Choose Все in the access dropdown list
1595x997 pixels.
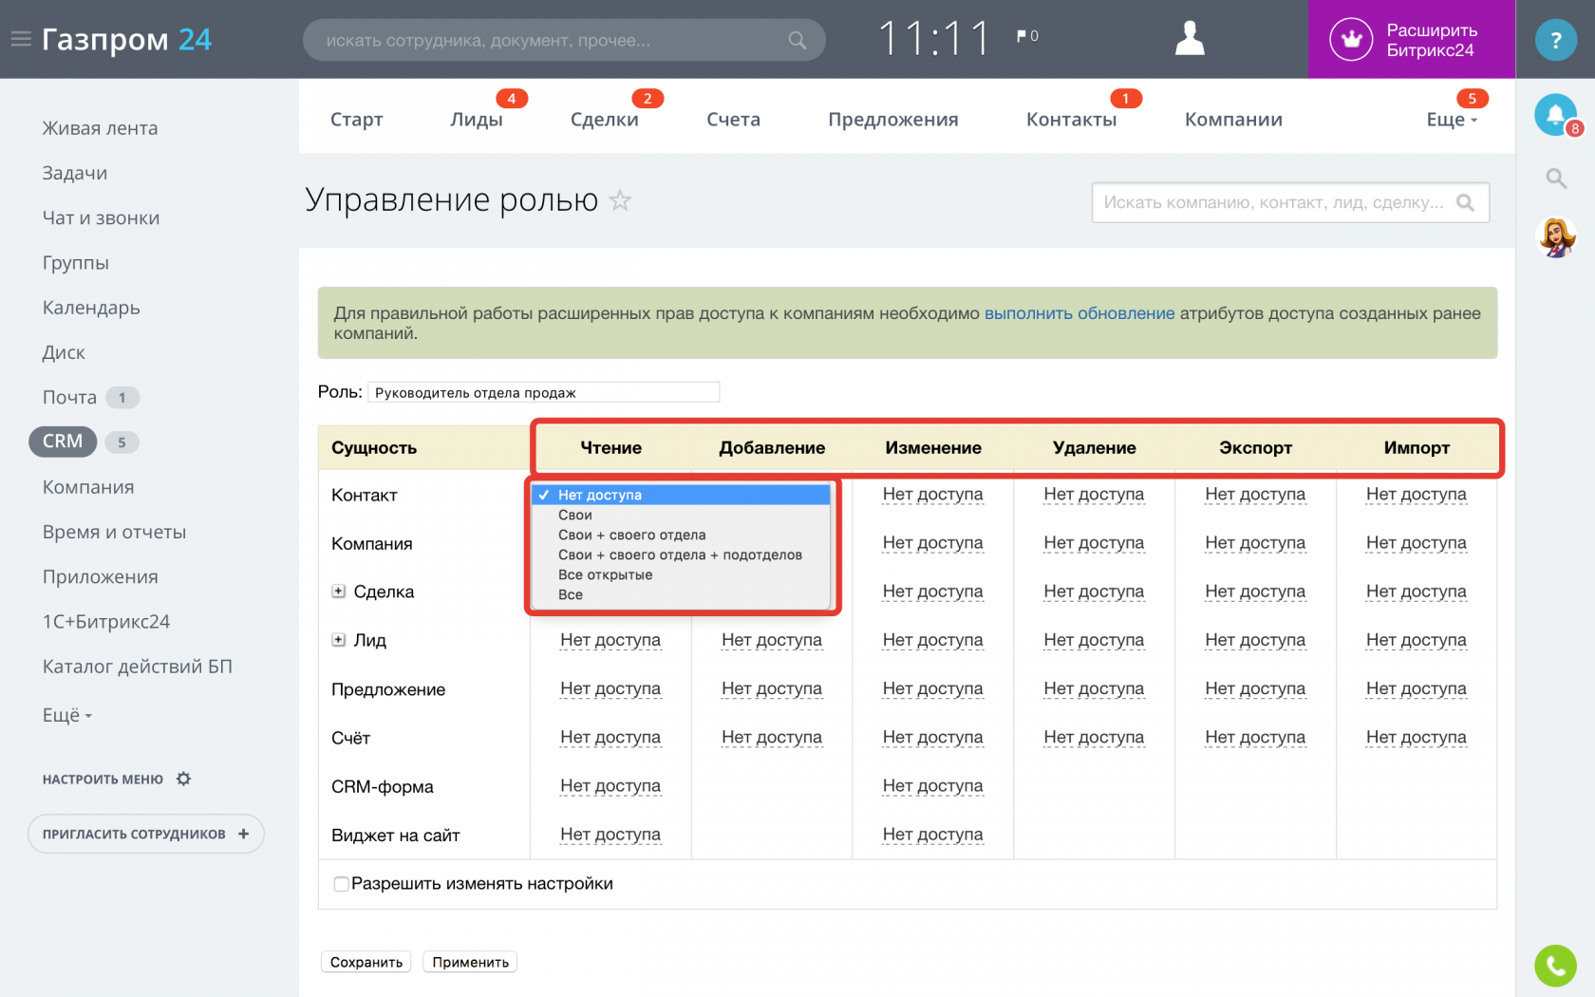pos(681,594)
